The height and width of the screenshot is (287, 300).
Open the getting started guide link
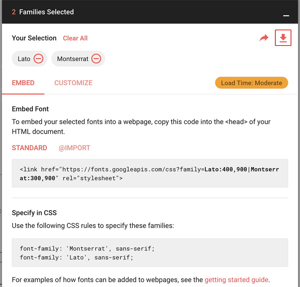click(236, 280)
